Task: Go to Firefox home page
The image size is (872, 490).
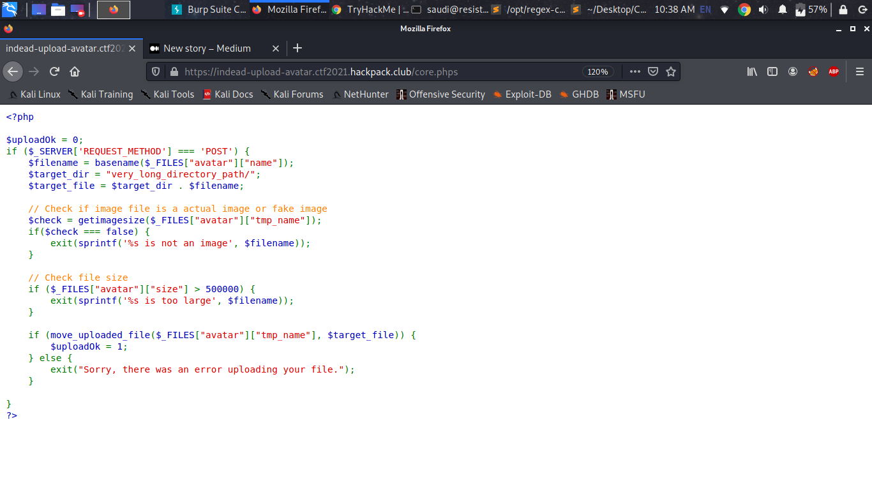Action: coord(75,71)
